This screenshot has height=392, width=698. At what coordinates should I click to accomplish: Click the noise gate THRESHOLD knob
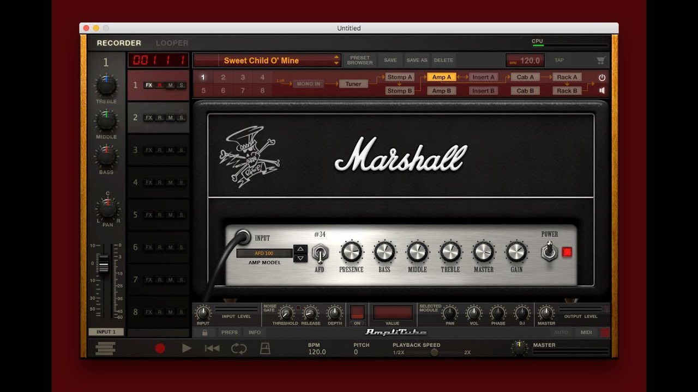click(286, 313)
